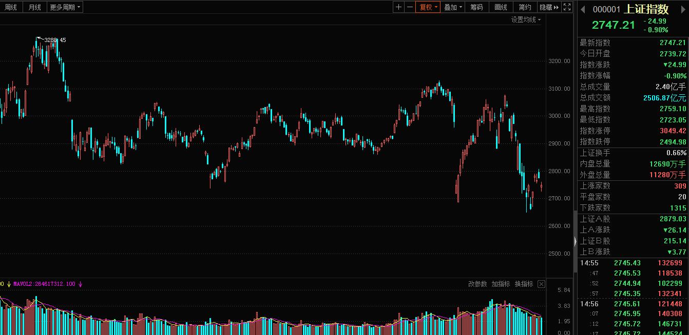Click 换指标 to change indicator
The image size is (689, 335).
coord(524,284)
